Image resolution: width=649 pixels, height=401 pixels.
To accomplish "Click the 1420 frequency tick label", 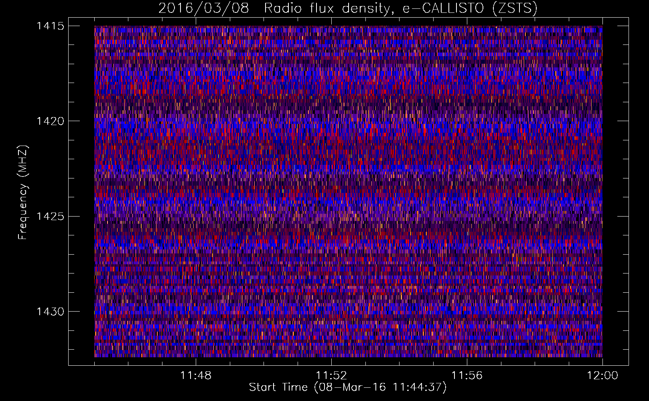I will 50,121.
